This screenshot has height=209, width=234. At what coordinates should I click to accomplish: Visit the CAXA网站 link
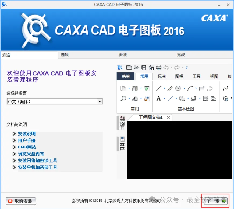pos(27,147)
